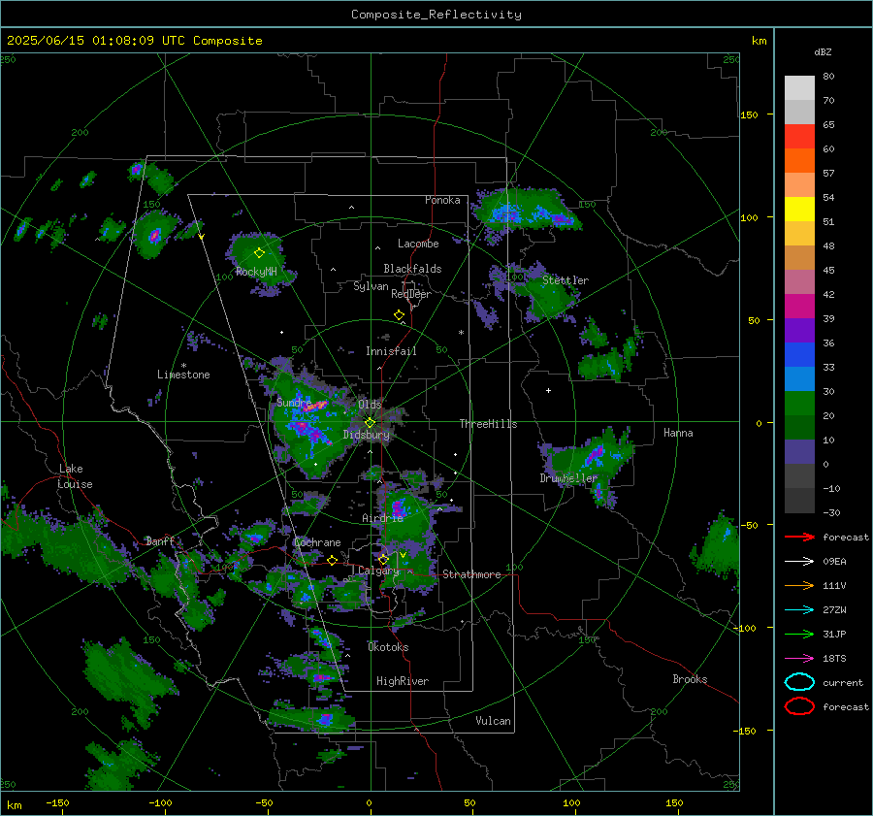Click the yellow diamond marker at RockyMH
This screenshot has width=873, height=816.
pyautogui.click(x=259, y=253)
